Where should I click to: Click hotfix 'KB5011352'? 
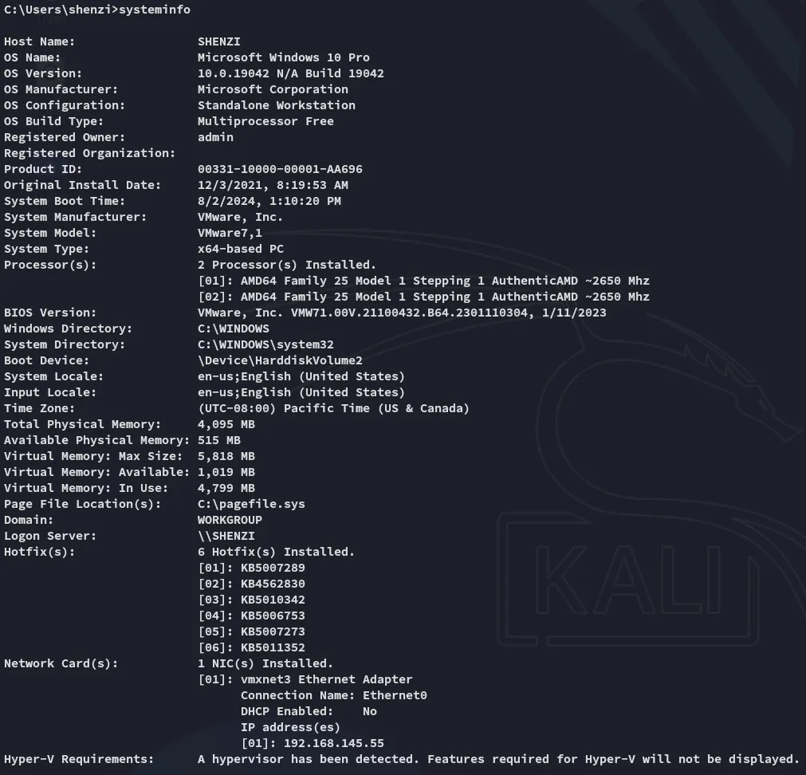coord(273,647)
